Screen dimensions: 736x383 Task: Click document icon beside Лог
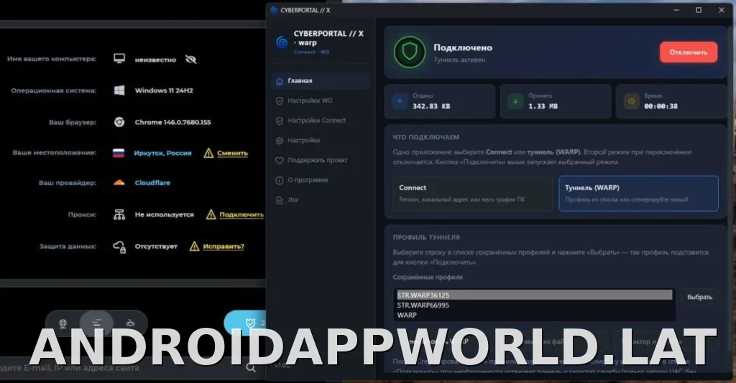click(280, 200)
